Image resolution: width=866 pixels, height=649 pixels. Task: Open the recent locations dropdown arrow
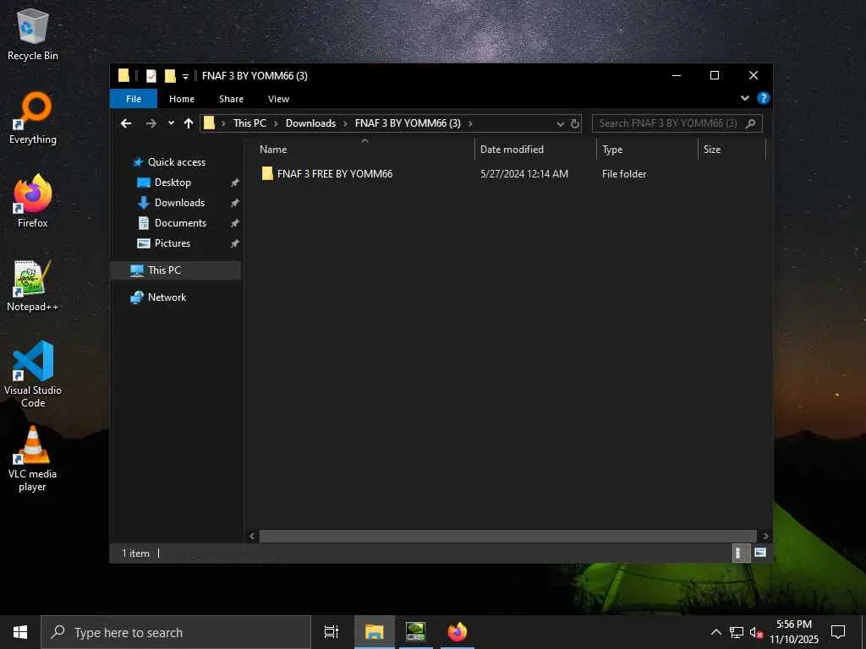pos(171,123)
